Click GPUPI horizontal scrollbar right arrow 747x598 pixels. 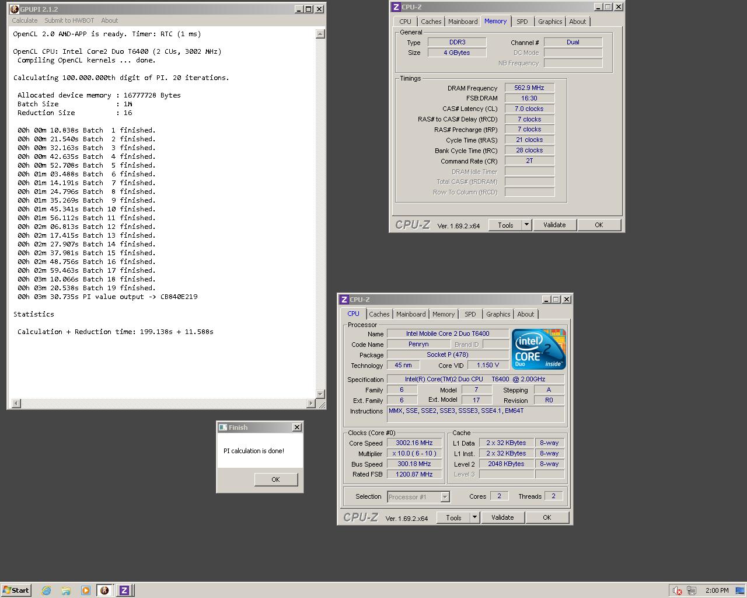coord(310,404)
